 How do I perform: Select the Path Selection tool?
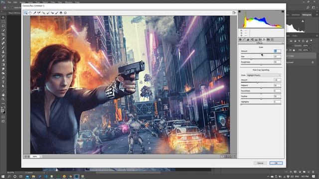point(3,86)
